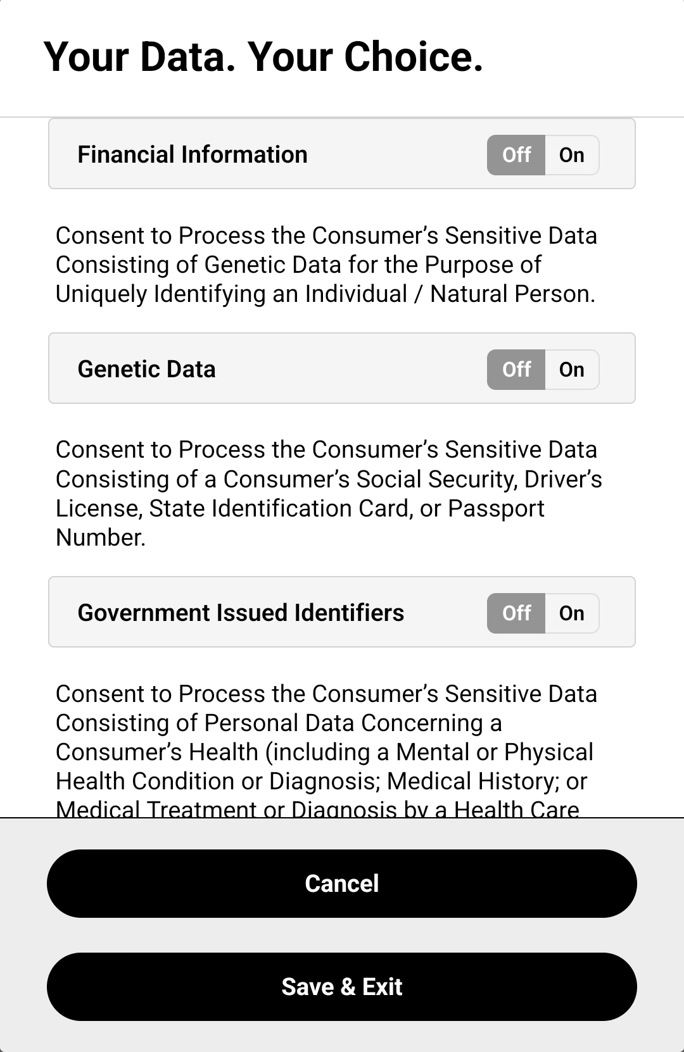Click the Financial Information label

(x=193, y=155)
